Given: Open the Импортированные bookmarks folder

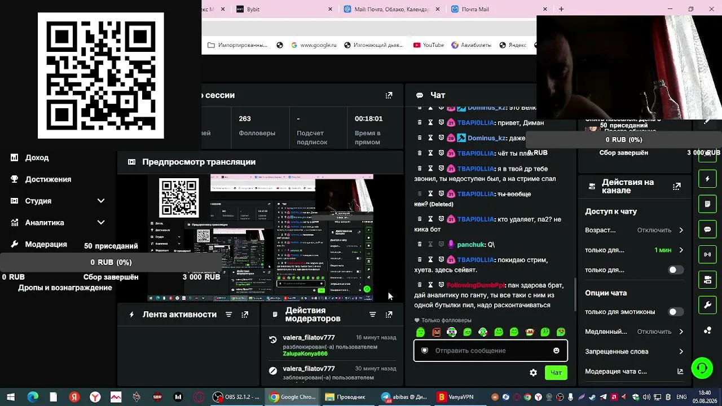Looking at the screenshot, I should click(x=237, y=45).
